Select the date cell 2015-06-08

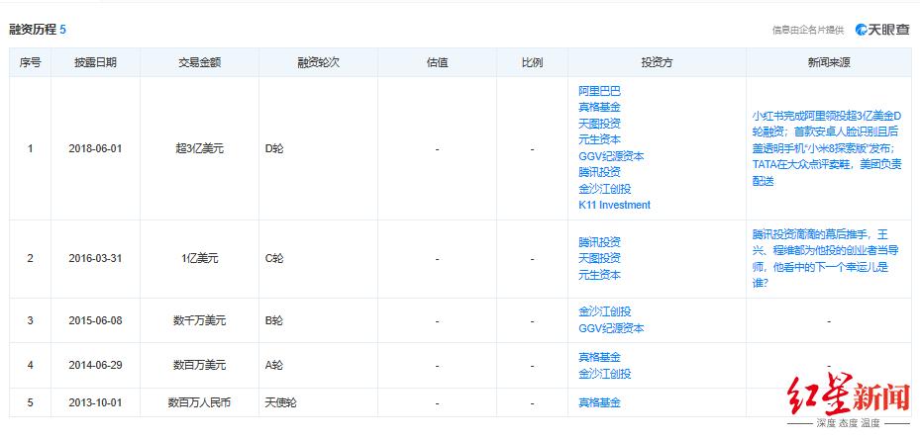click(x=95, y=320)
